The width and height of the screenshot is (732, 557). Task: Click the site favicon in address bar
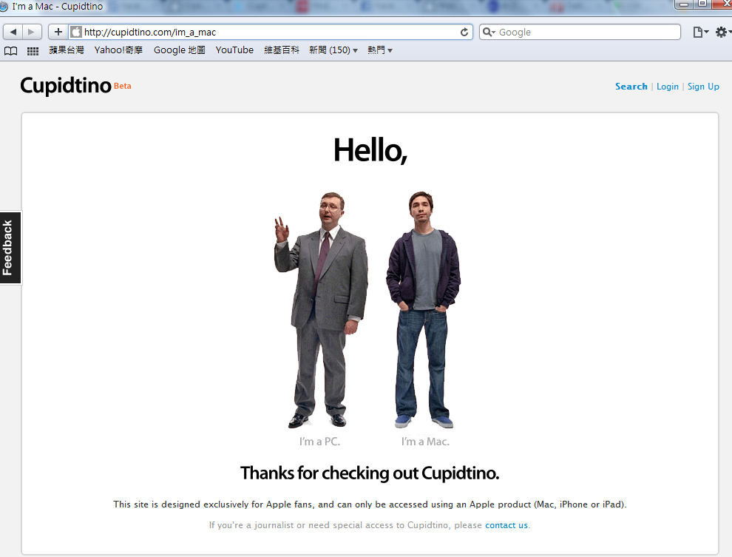point(76,32)
